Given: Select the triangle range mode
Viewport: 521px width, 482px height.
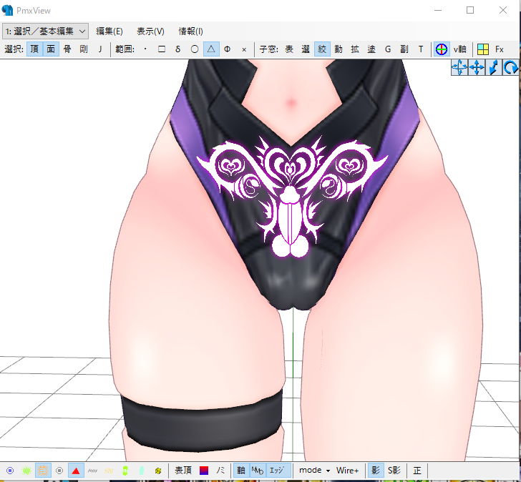Looking at the screenshot, I should 211,49.
